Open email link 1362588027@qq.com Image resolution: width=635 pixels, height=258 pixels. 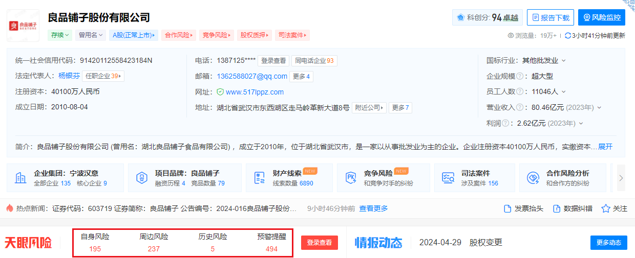pyautogui.click(x=252, y=76)
